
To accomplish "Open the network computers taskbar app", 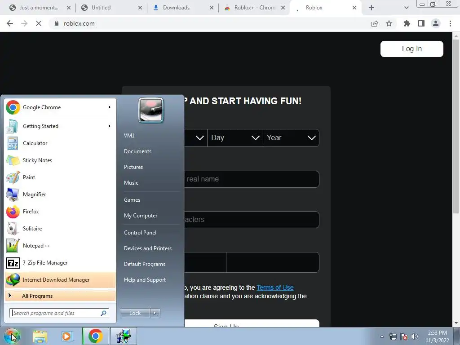I will click(123, 336).
